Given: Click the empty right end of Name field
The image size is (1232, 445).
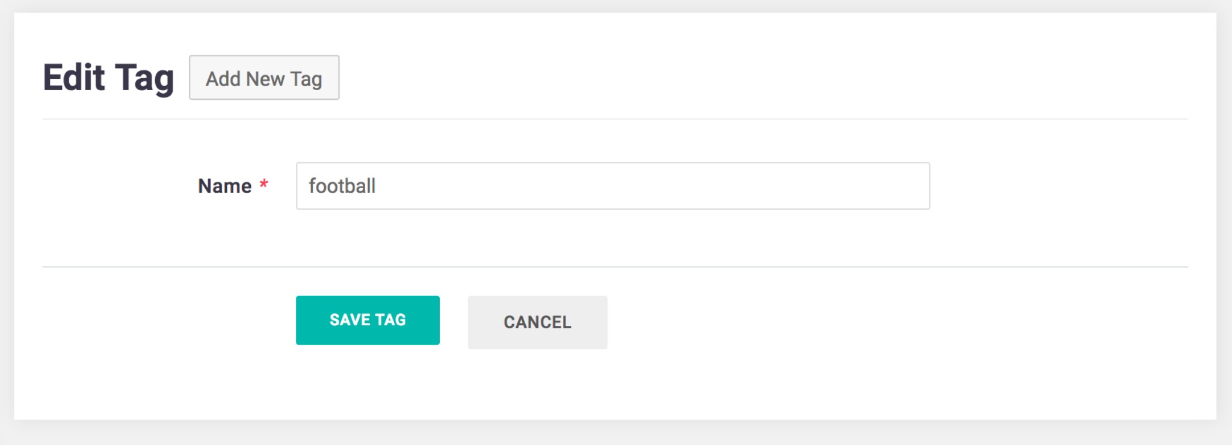Looking at the screenshot, I should [842, 186].
